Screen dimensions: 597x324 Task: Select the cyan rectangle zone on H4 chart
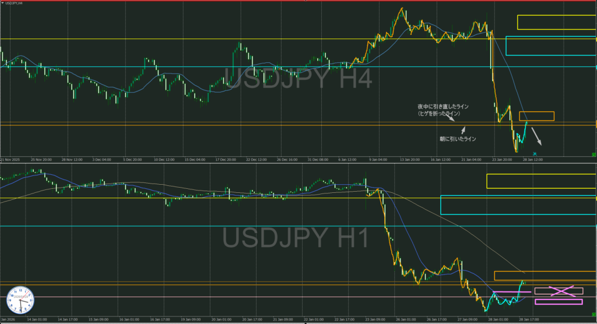click(x=551, y=45)
